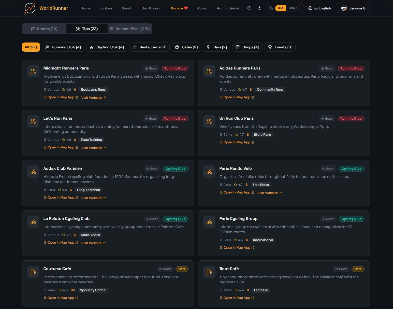Screen dimensions: 393x309
Task: Filter tips by Running Club (4)
Action: tap(63, 47)
